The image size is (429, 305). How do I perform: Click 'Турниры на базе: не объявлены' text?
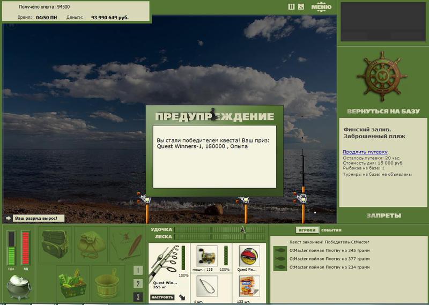[378, 174]
